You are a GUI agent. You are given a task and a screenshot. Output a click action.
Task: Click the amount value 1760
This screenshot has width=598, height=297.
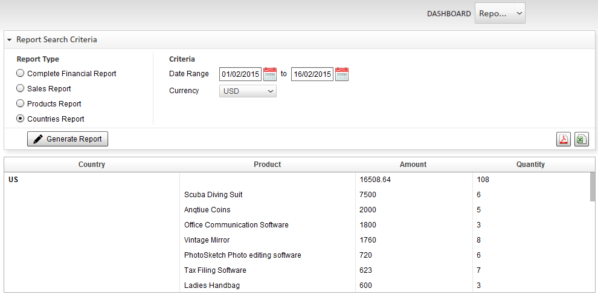pyautogui.click(x=368, y=240)
